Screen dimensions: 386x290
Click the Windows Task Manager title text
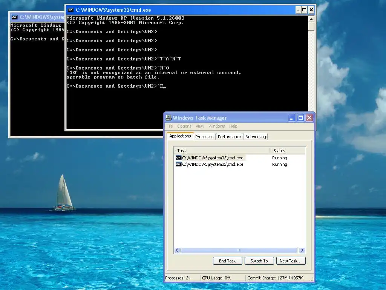tap(200, 118)
